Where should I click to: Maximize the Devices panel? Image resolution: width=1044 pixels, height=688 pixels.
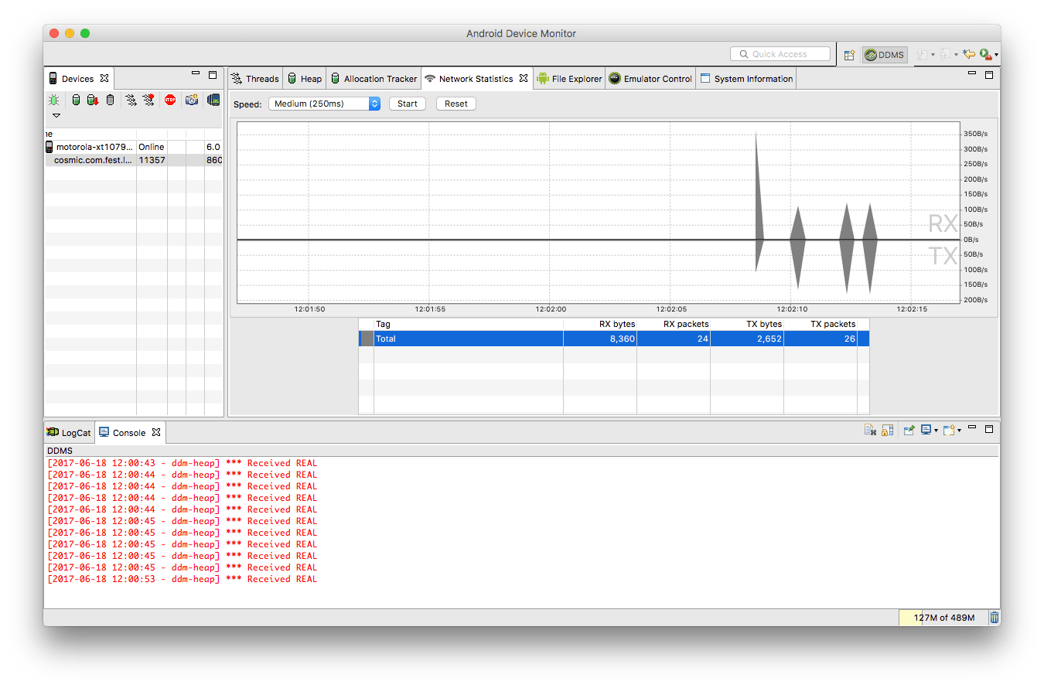point(213,75)
